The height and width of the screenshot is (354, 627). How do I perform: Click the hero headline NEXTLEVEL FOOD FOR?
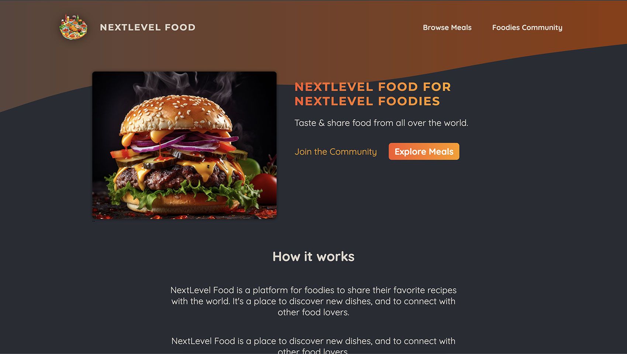click(373, 87)
